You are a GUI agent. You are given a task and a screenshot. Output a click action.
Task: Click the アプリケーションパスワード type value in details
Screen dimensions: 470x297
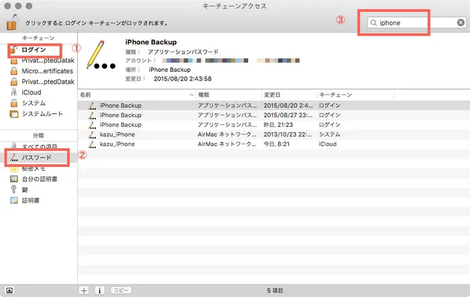click(183, 52)
